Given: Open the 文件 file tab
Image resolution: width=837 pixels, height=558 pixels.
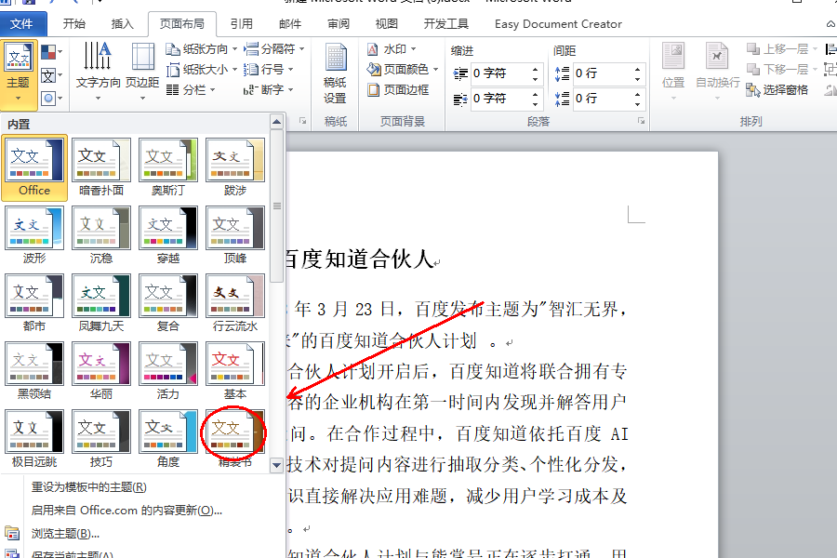Looking at the screenshot, I should click(x=22, y=24).
